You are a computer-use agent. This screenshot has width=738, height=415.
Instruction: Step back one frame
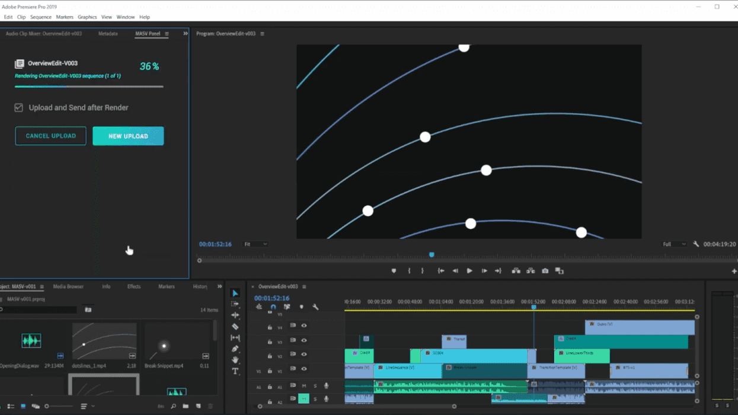455,271
